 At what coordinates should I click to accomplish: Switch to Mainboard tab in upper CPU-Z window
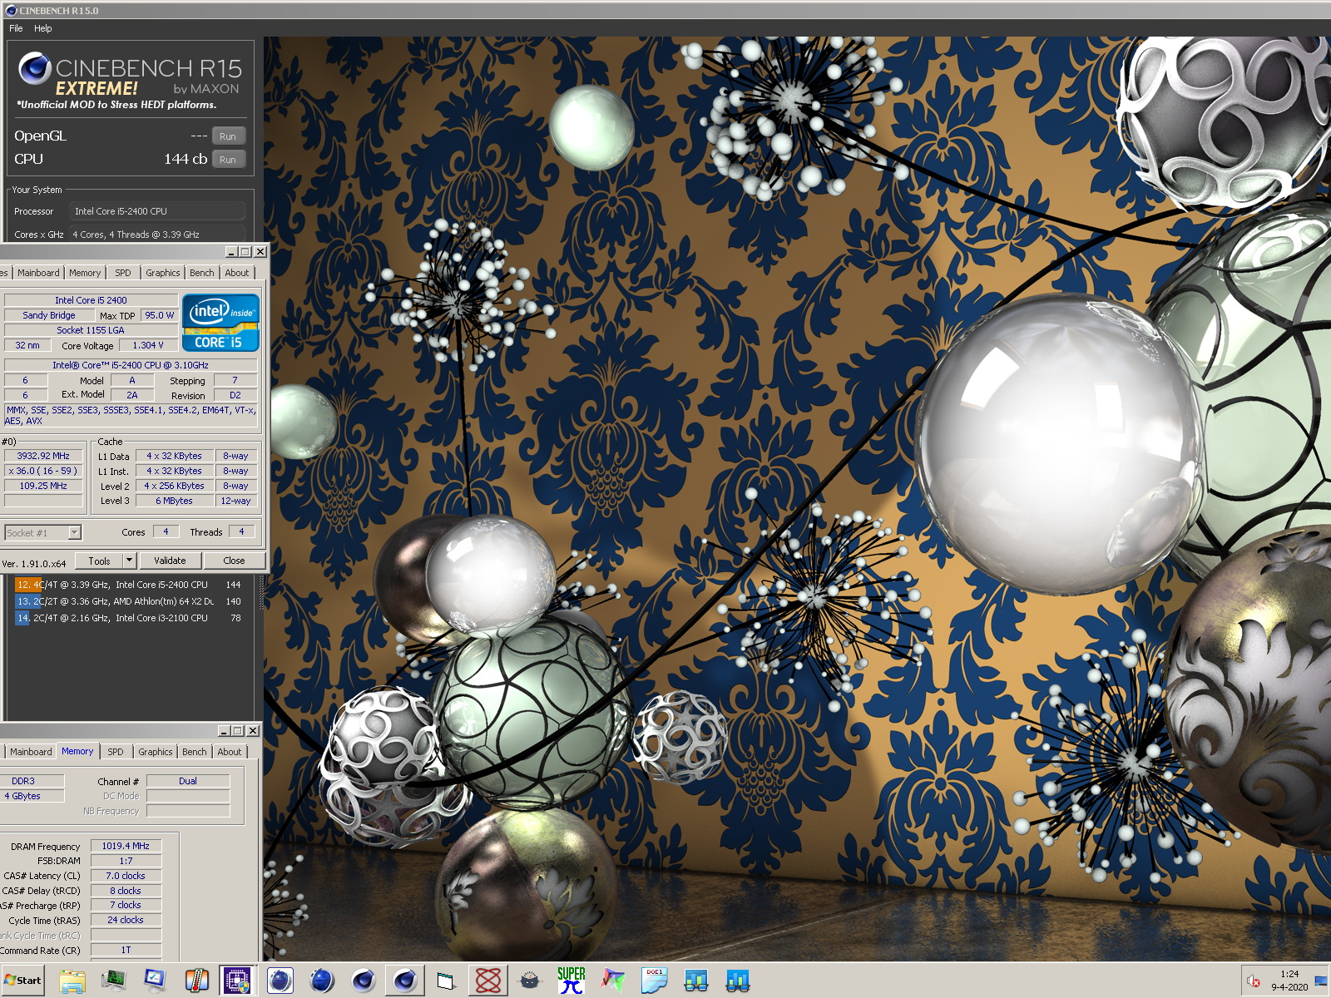pyautogui.click(x=38, y=273)
